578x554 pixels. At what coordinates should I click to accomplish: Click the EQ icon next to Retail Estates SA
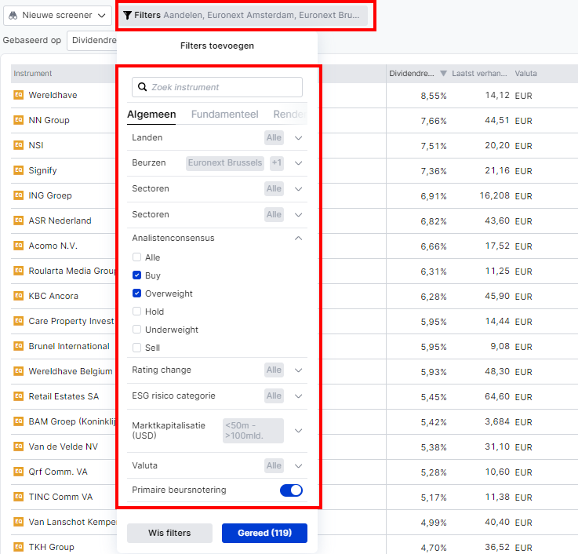coord(19,395)
